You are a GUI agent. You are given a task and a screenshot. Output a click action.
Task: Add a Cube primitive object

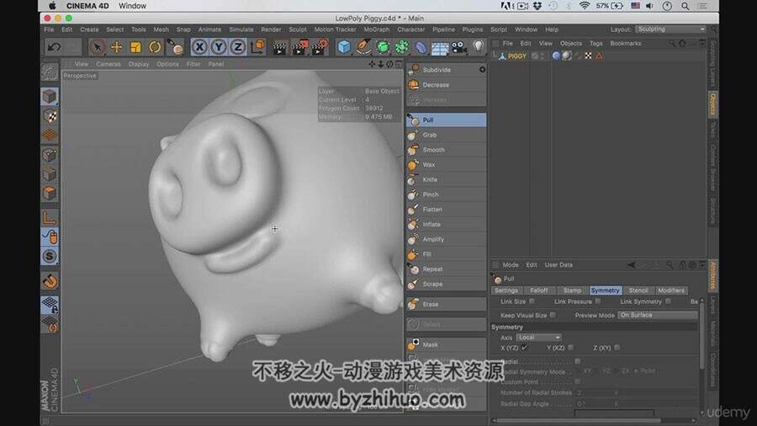[x=344, y=47]
